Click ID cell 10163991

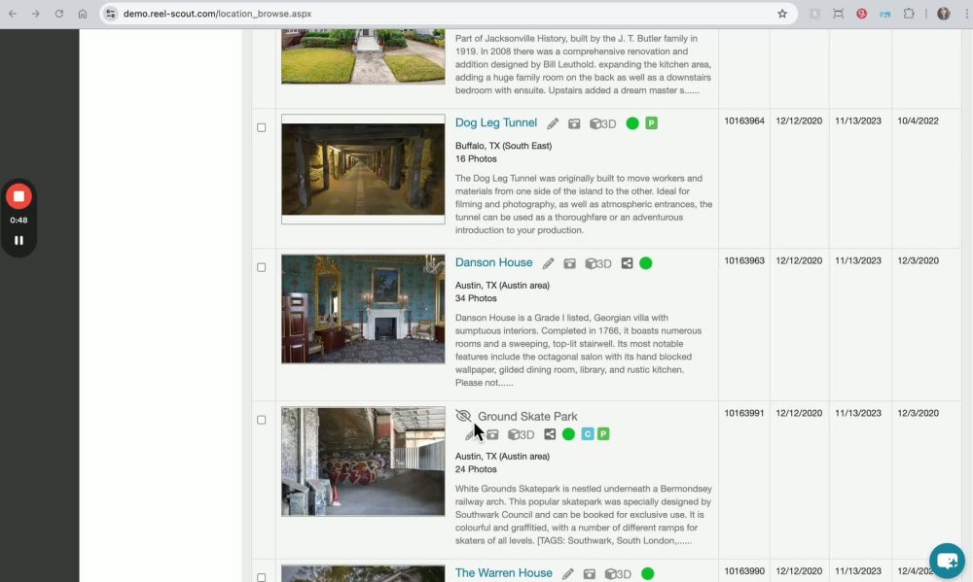[x=744, y=413]
